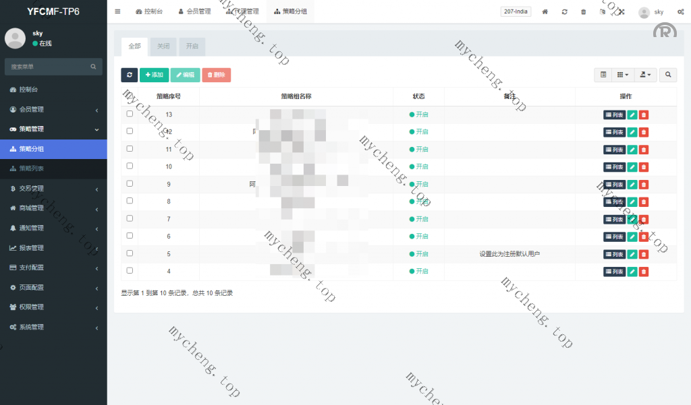Screen dimensions: 691x405
Task: Switch to the 关闭 filter tab
Action: pyautogui.click(x=163, y=46)
